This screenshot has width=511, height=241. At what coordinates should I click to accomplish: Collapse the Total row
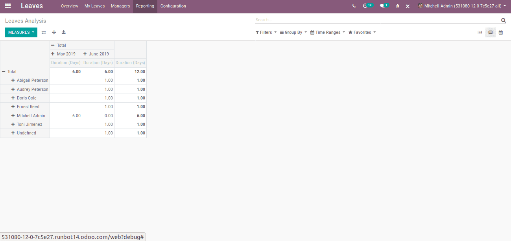pyautogui.click(x=9, y=72)
